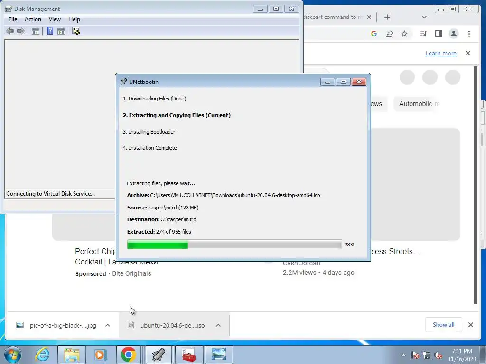Click Settings icon at right end of Disk Management toolbar

[x=76, y=31]
